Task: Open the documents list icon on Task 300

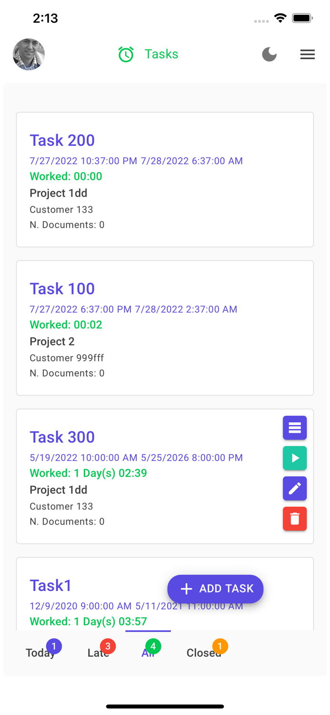Action: click(x=294, y=428)
